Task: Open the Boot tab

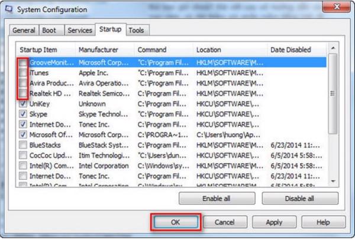Action: [x=50, y=30]
